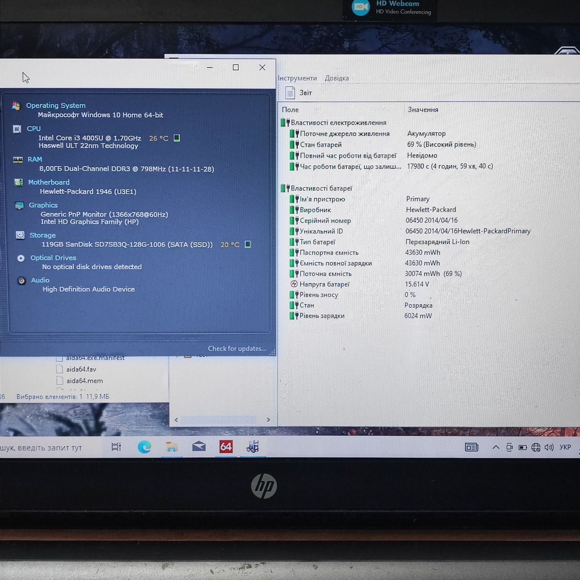Click the Optical Drives disc icon
Image resolution: width=580 pixels, height=580 pixels.
(21, 258)
